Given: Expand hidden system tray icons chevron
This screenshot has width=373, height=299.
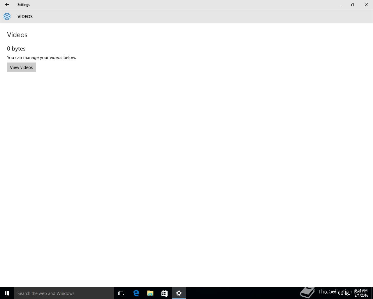Looking at the screenshot, I should coord(326,293).
